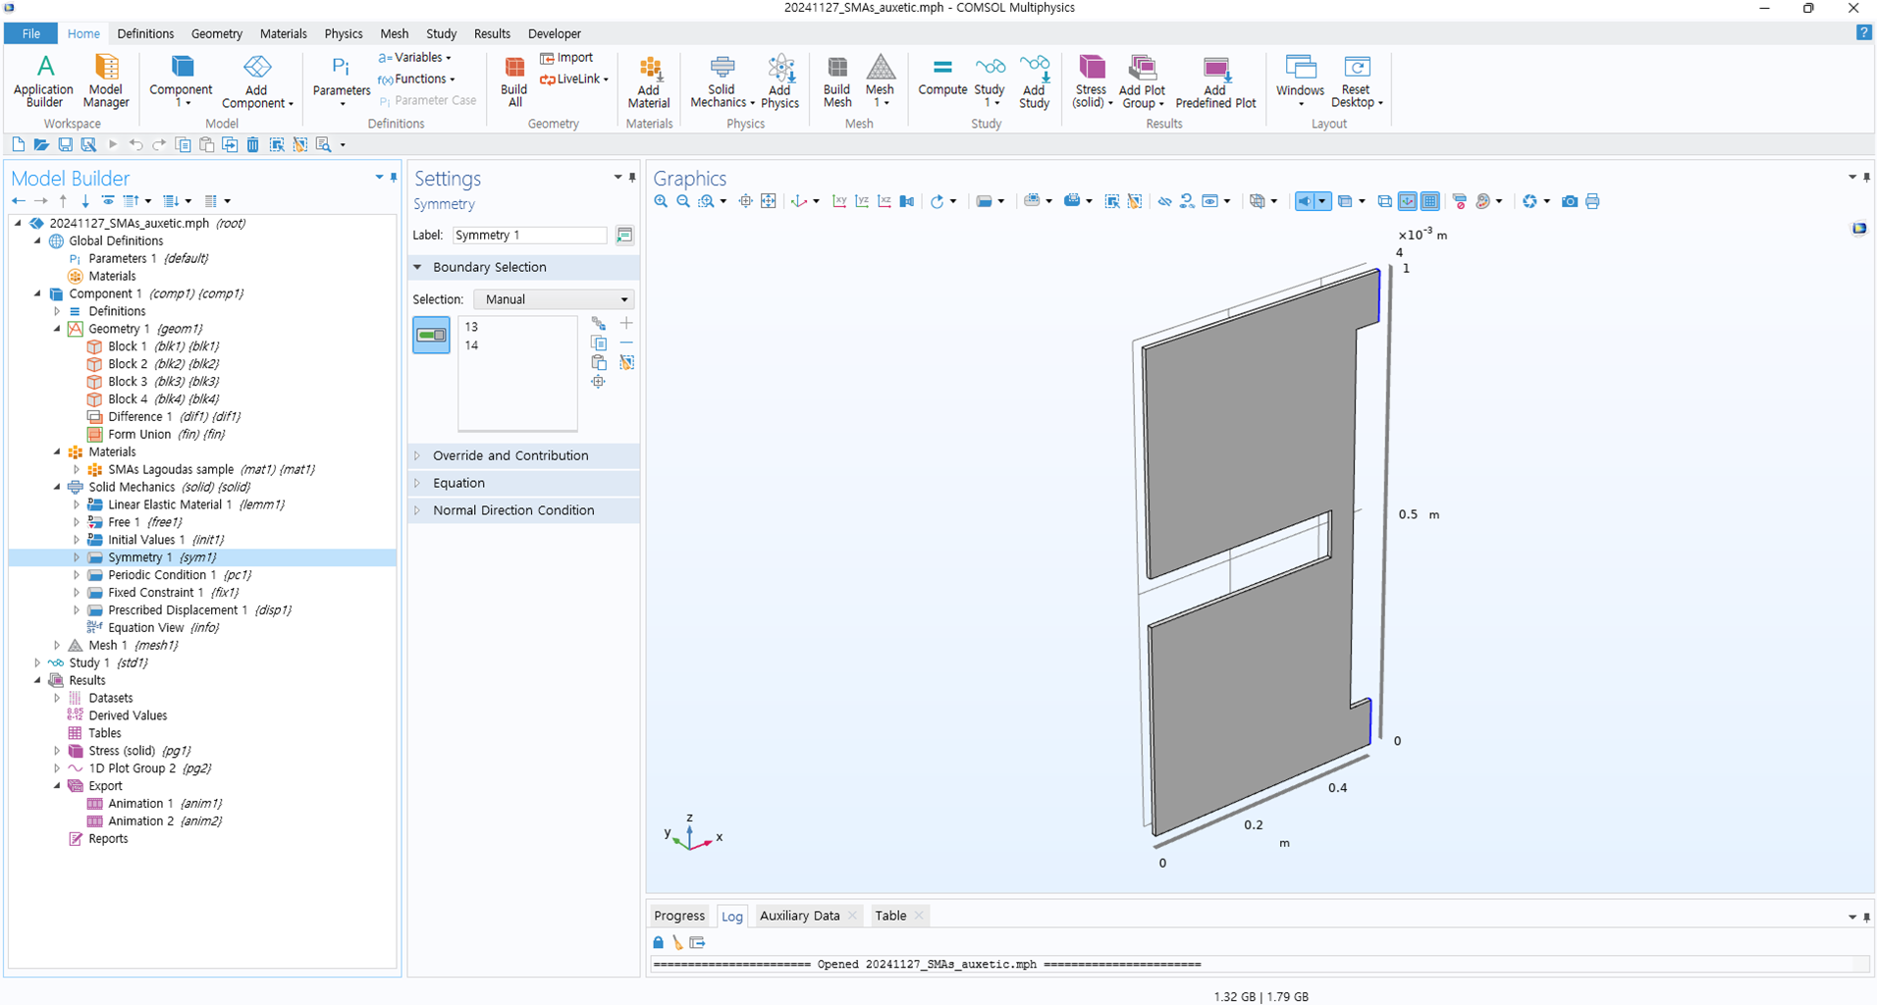Click Build Mesh in the ribbon
Viewport: 1877px width, 1005px height.
pyautogui.click(x=836, y=80)
